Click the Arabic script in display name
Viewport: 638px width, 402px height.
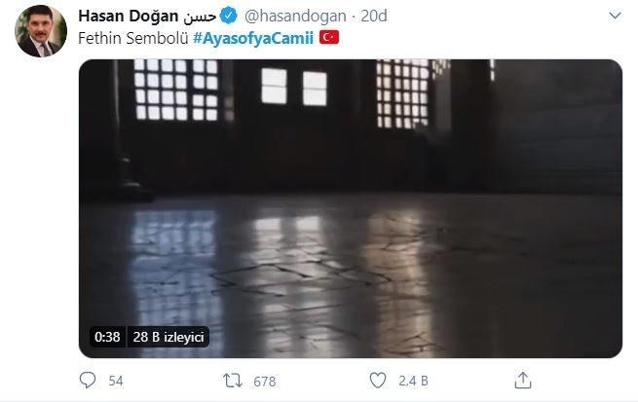200,18
